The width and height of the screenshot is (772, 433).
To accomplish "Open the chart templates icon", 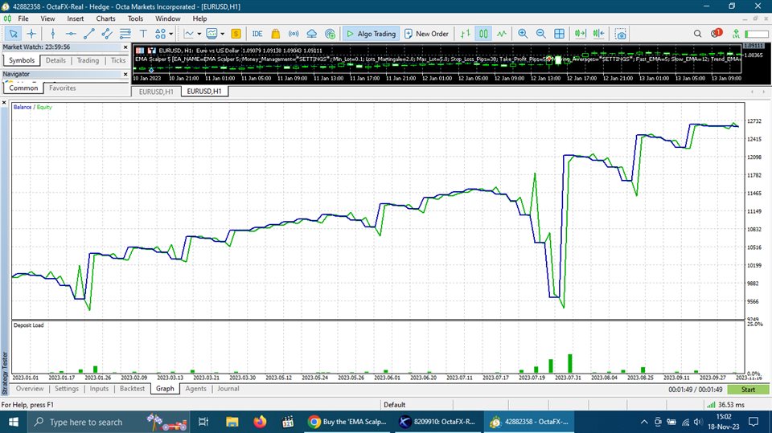I will coord(211,34).
